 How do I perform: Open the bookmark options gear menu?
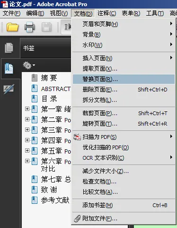pos(29,65)
